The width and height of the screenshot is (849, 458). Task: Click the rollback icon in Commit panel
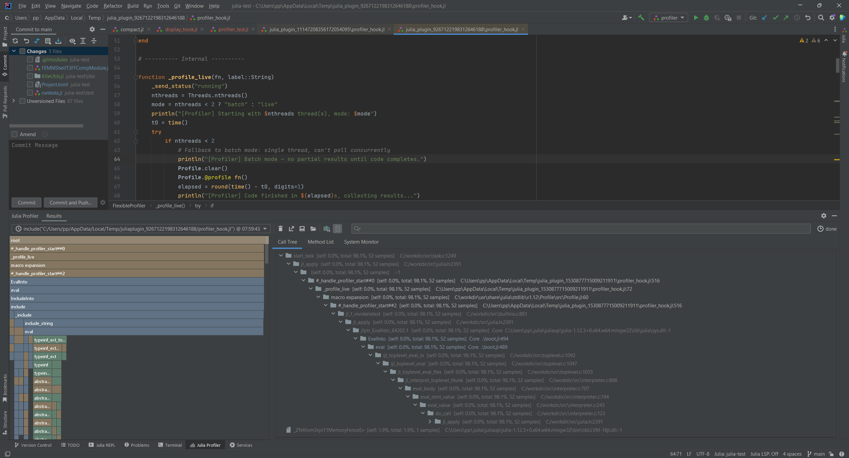(26, 41)
